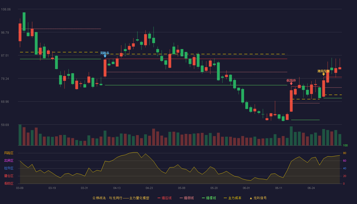Click the 潜龙在渊 signal text label
Screen dimensions: 357x204
pyautogui.click(x=323, y=71)
